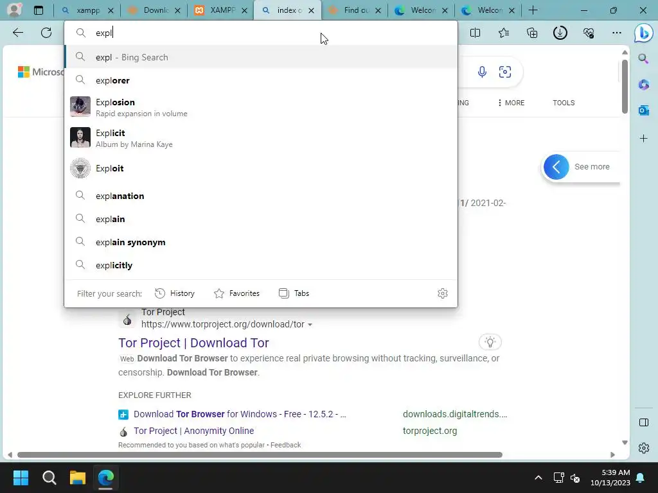Click the See more collapse chevron button
The width and height of the screenshot is (658, 493).
[556, 167]
